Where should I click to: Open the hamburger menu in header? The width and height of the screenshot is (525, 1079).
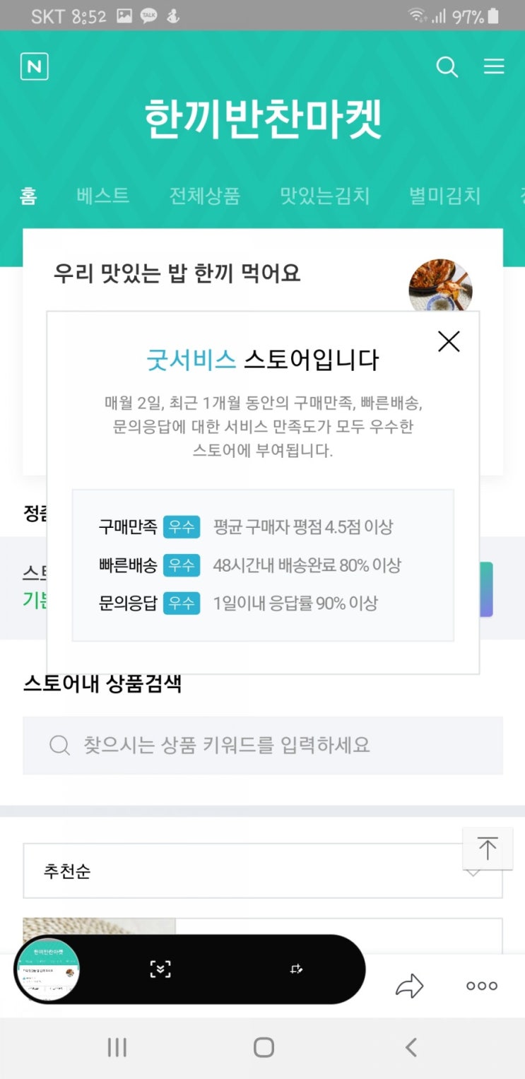(493, 66)
